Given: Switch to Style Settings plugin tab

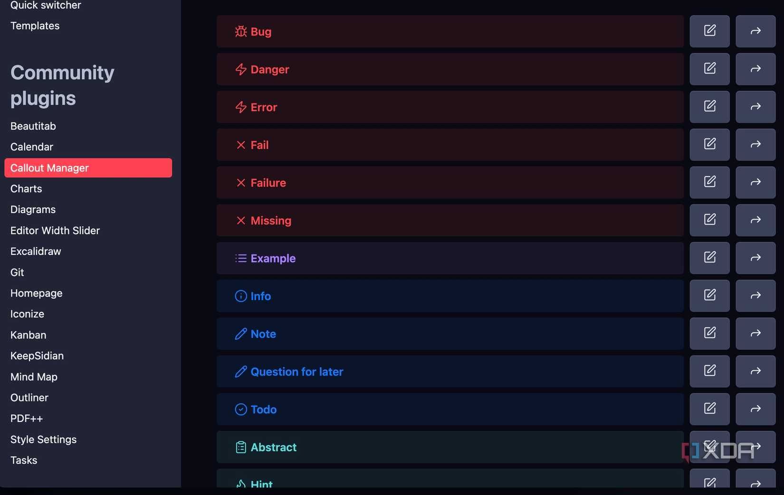Looking at the screenshot, I should [x=43, y=439].
